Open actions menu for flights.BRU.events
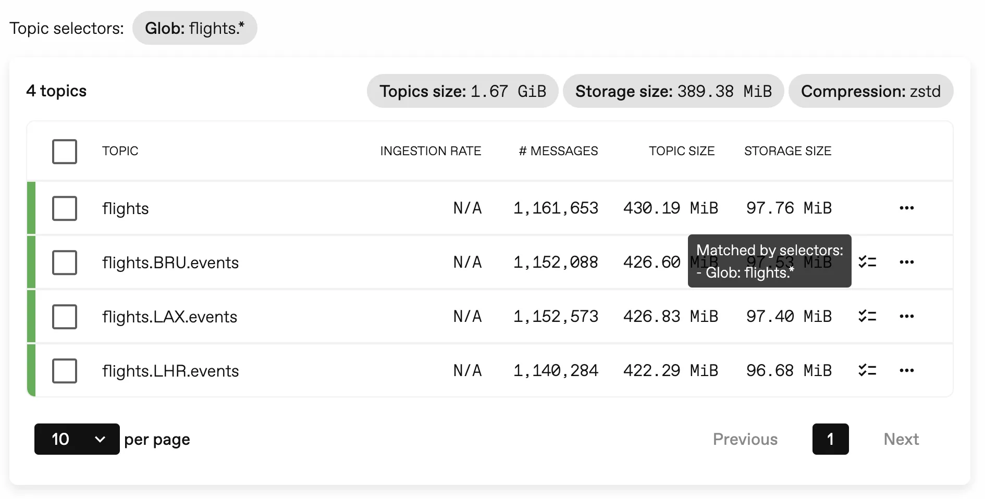This screenshot has height=499, width=985. (907, 262)
